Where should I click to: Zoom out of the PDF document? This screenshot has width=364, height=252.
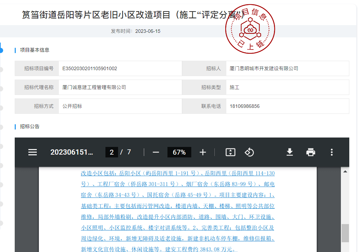tap(156, 152)
